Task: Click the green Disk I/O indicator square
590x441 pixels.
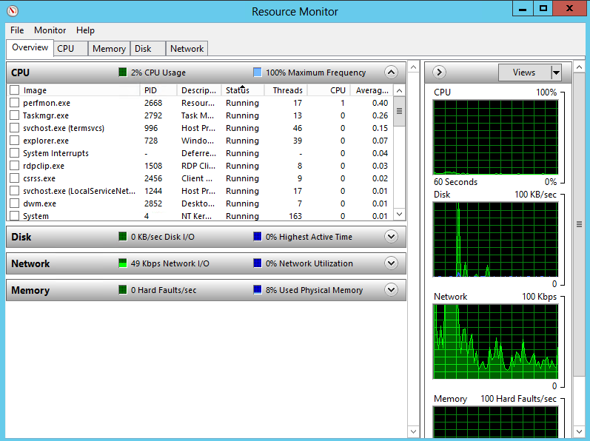Action: 123,237
